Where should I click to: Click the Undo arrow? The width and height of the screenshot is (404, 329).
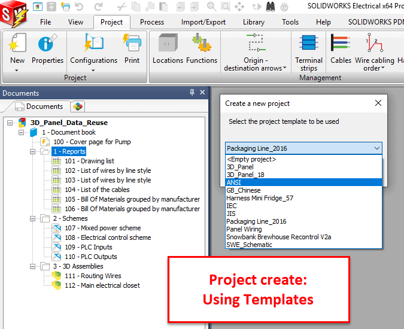pos(79,6)
